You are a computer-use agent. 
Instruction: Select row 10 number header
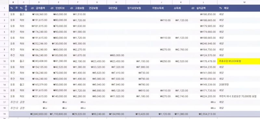(5, 61)
